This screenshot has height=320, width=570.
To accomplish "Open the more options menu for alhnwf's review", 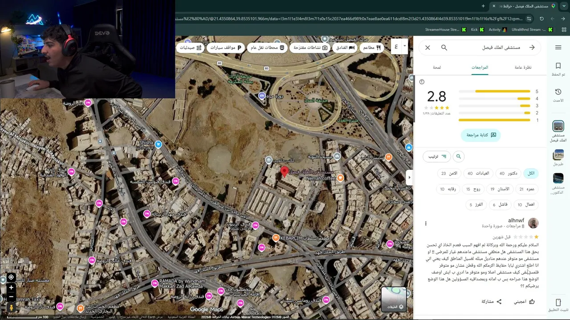I will (426, 223).
